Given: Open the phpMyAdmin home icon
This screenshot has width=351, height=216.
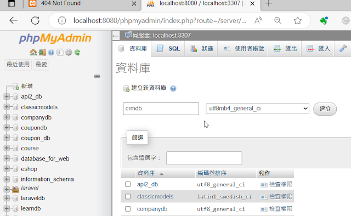Looking at the screenshot, I should [x=33, y=53].
